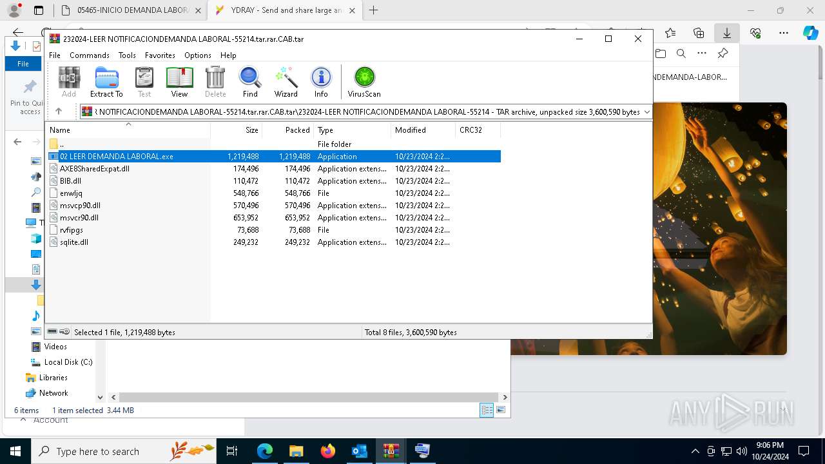Open the Tools menu
The image size is (825, 464).
pyautogui.click(x=127, y=55)
